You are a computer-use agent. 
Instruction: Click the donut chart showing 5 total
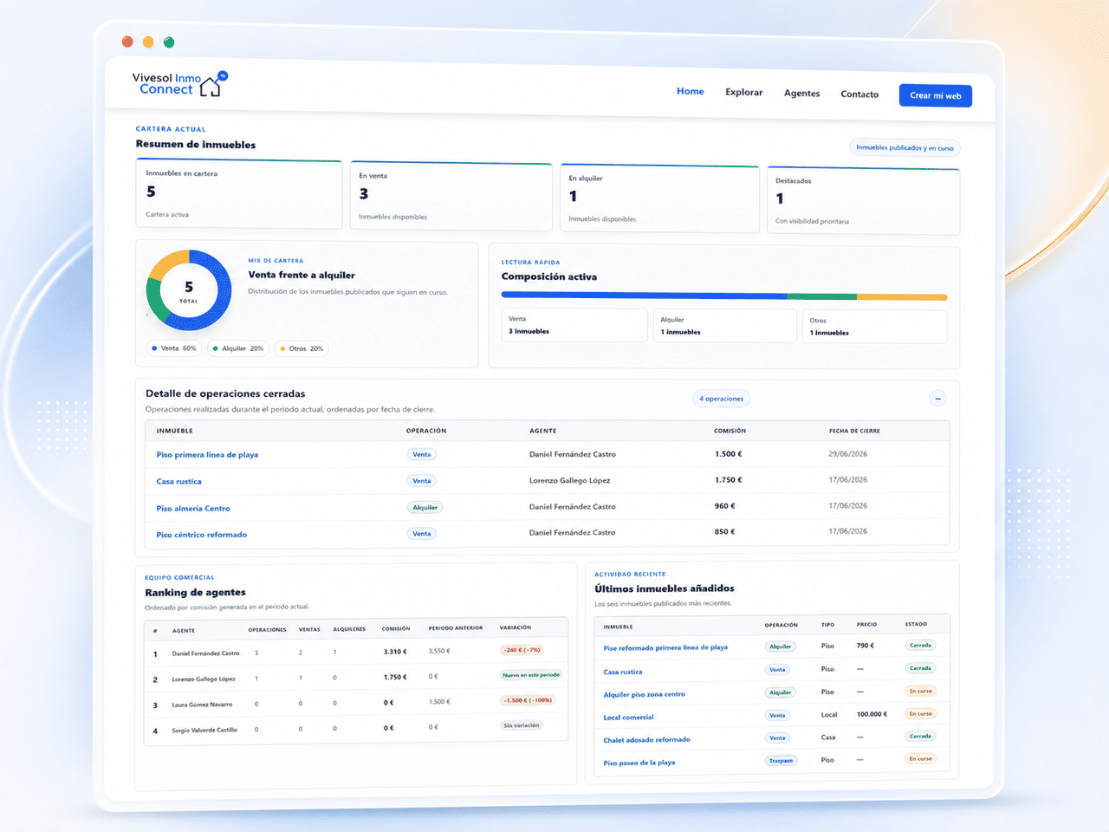click(x=189, y=290)
